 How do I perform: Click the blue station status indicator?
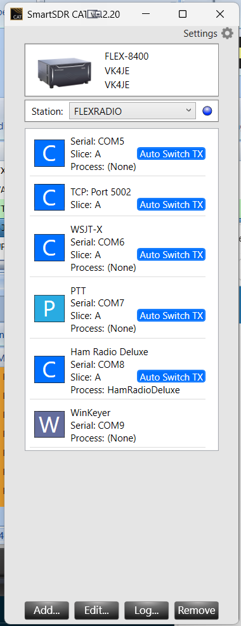pyautogui.click(x=207, y=112)
